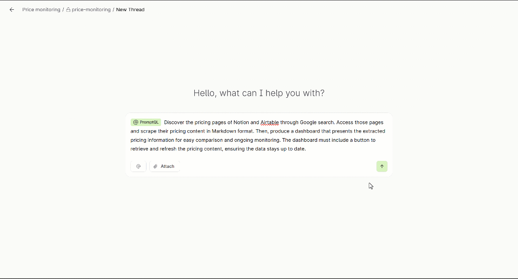Attach a file with the Attach button

[x=165, y=166]
